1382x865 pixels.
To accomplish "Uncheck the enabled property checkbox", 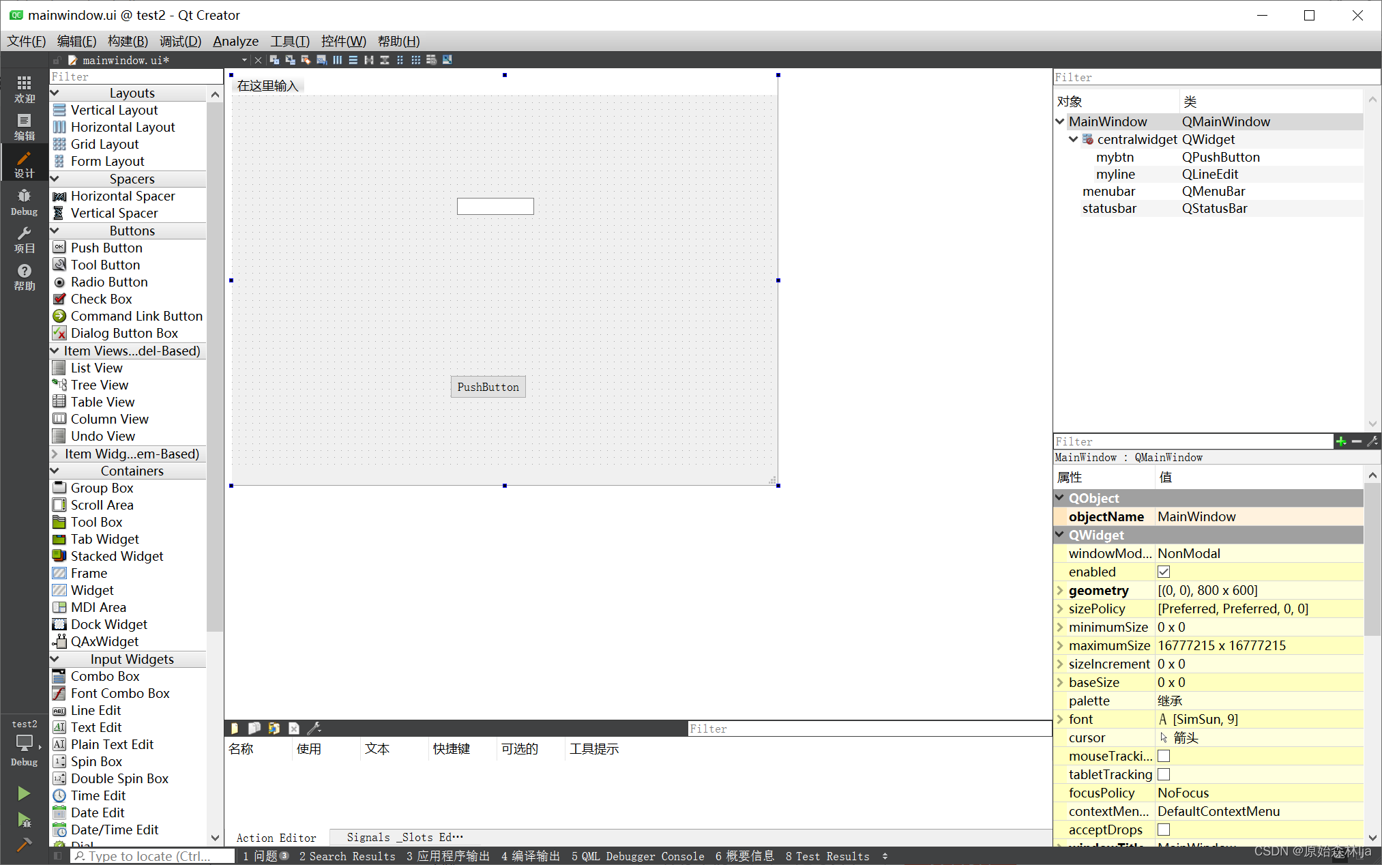I will click(1164, 572).
